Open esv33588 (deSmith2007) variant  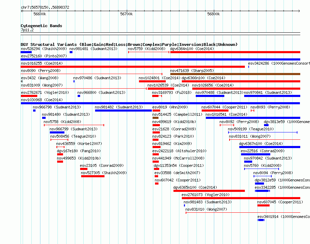(177, 173)
